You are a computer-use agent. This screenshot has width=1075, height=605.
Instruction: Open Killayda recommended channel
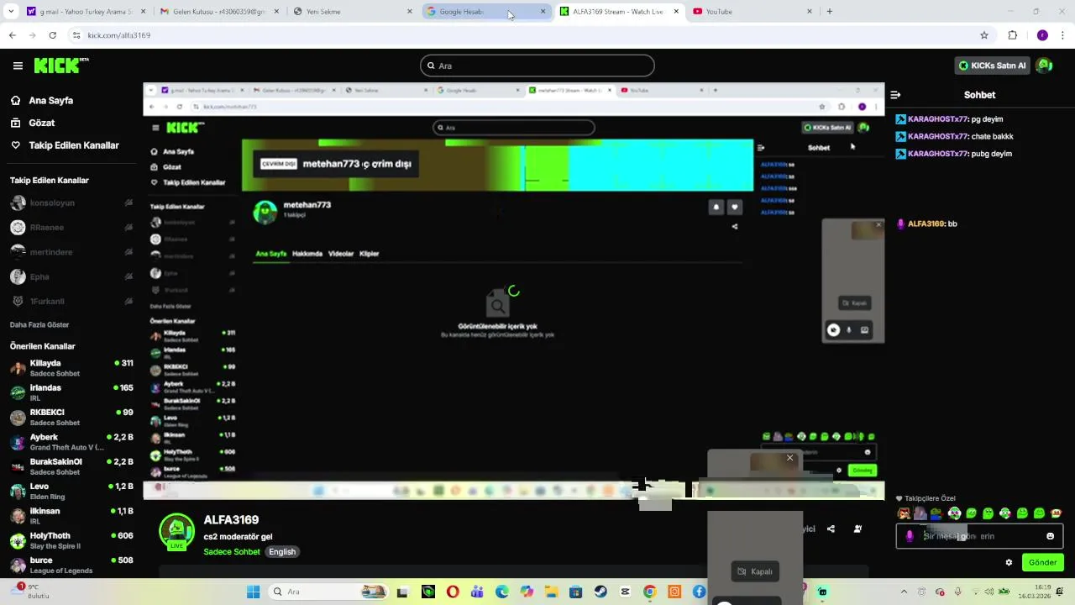click(71, 368)
